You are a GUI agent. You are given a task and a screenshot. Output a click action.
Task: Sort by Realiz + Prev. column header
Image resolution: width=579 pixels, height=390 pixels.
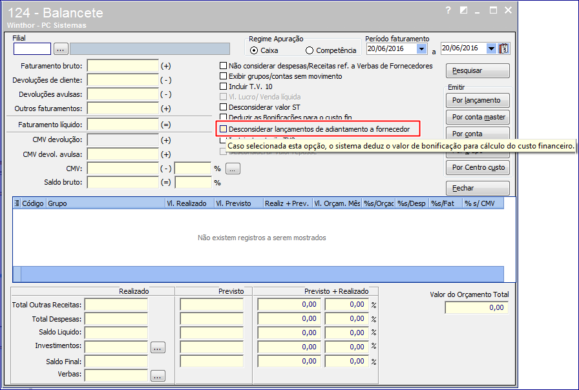pyautogui.click(x=288, y=203)
